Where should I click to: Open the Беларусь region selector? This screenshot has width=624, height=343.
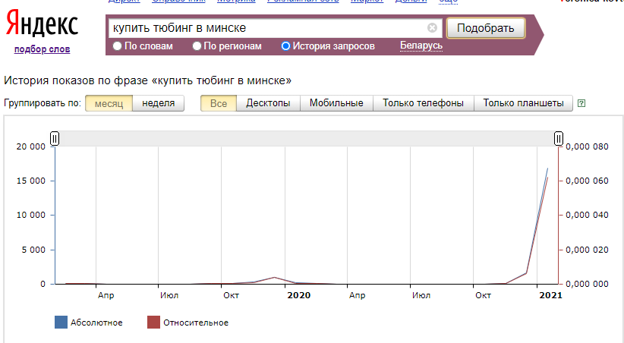pos(421,46)
